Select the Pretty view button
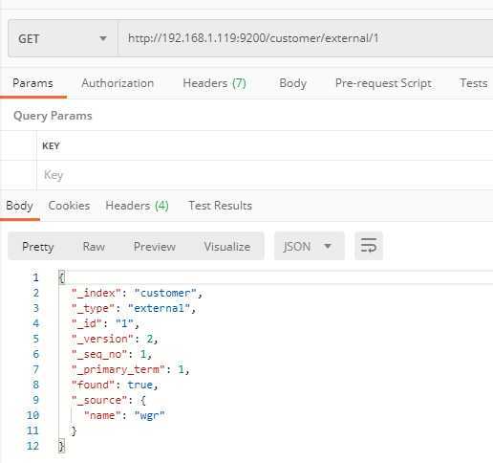 (x=38, y=247)
